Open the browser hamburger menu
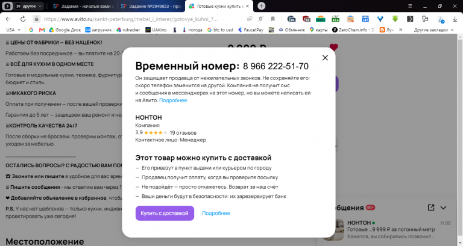The height and width of the screenshot is (246, 463). [410, 6]
